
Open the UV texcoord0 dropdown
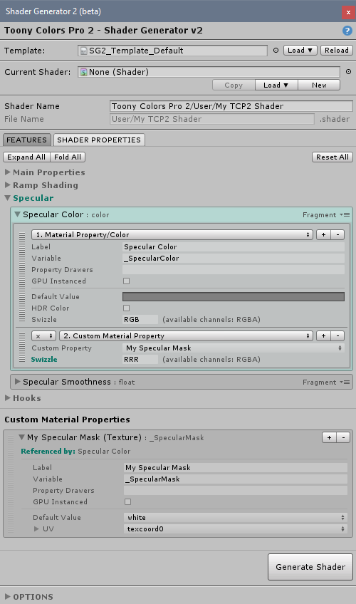pos(236,529)
